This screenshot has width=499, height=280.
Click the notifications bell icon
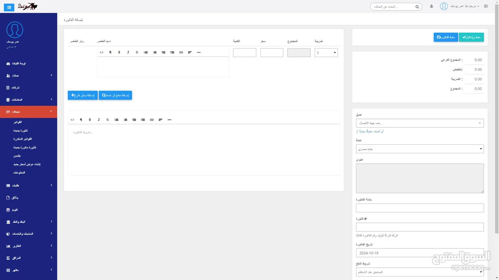click(432, 7)
